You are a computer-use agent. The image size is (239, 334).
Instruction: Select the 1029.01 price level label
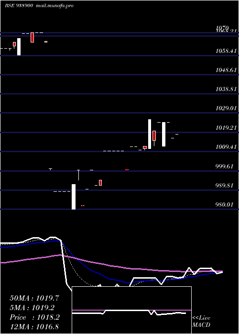pyautogui.click(x=227, y=108)
